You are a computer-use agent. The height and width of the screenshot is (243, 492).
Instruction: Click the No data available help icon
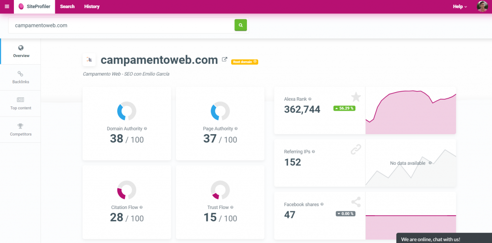(x=430, y=163)
